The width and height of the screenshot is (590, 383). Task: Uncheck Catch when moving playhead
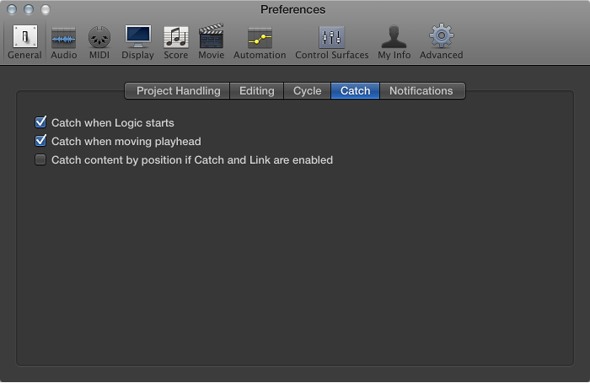pos(40,142)
